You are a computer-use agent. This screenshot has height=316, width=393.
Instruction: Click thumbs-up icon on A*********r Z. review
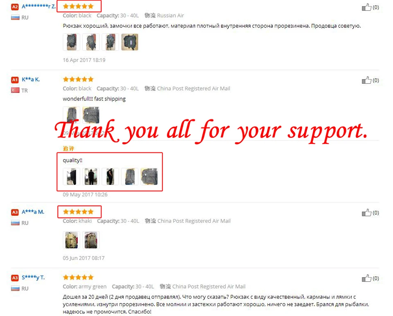[x=366, y=7]
